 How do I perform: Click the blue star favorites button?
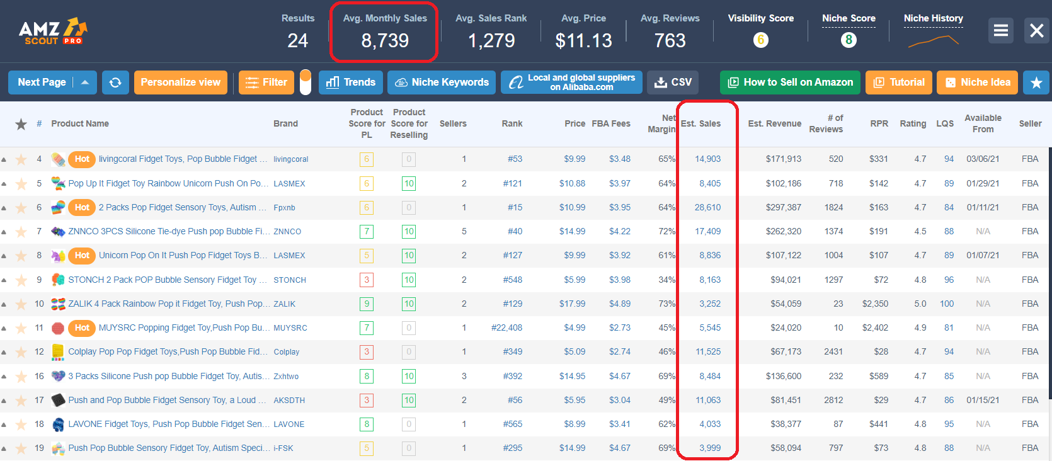[x=1036, y=83]
